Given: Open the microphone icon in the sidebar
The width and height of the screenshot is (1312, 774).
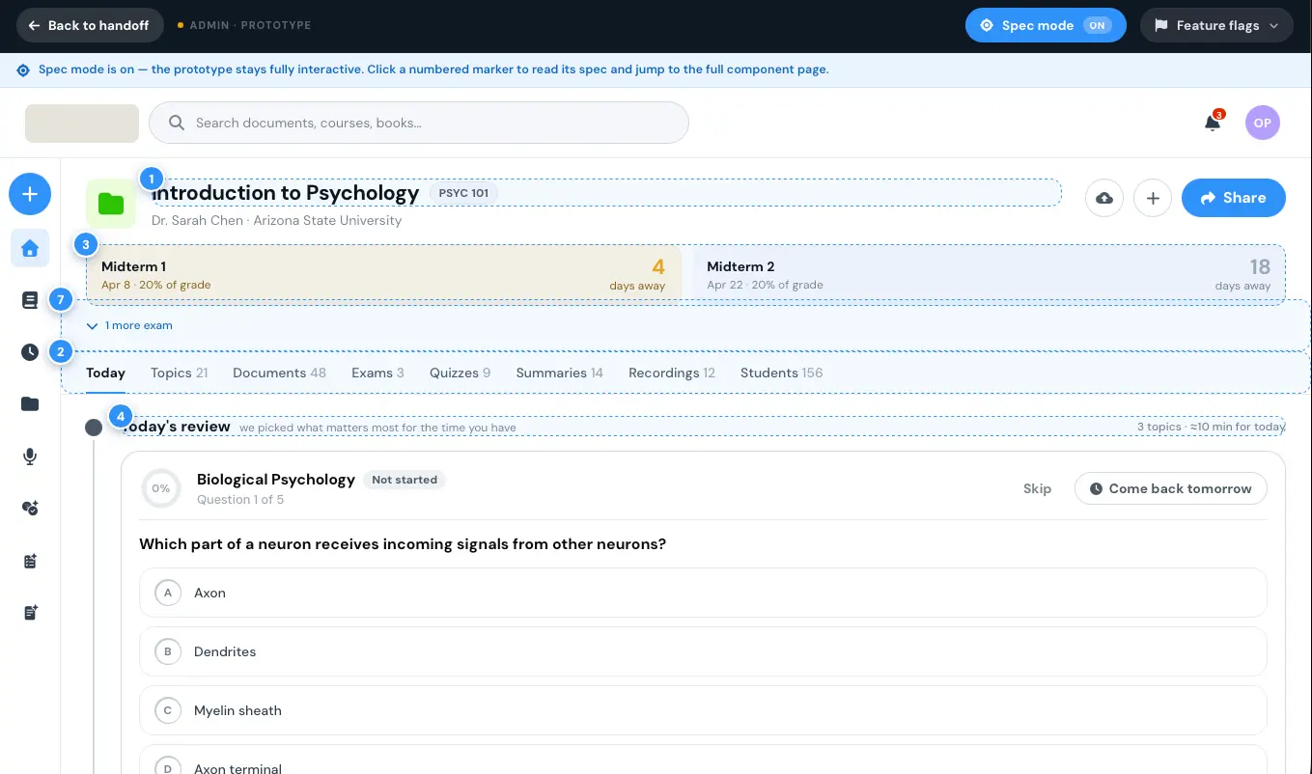Looking at the screenshot, I should point(30,456).
